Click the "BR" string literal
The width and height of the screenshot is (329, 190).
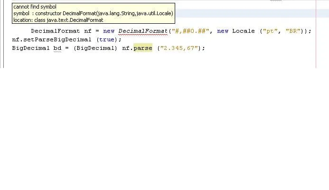coord(293,31)
